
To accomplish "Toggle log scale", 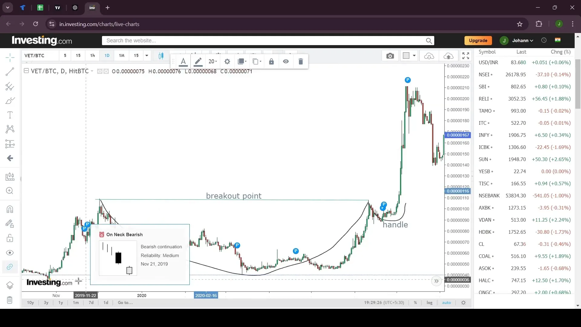I will click(429, 303).
